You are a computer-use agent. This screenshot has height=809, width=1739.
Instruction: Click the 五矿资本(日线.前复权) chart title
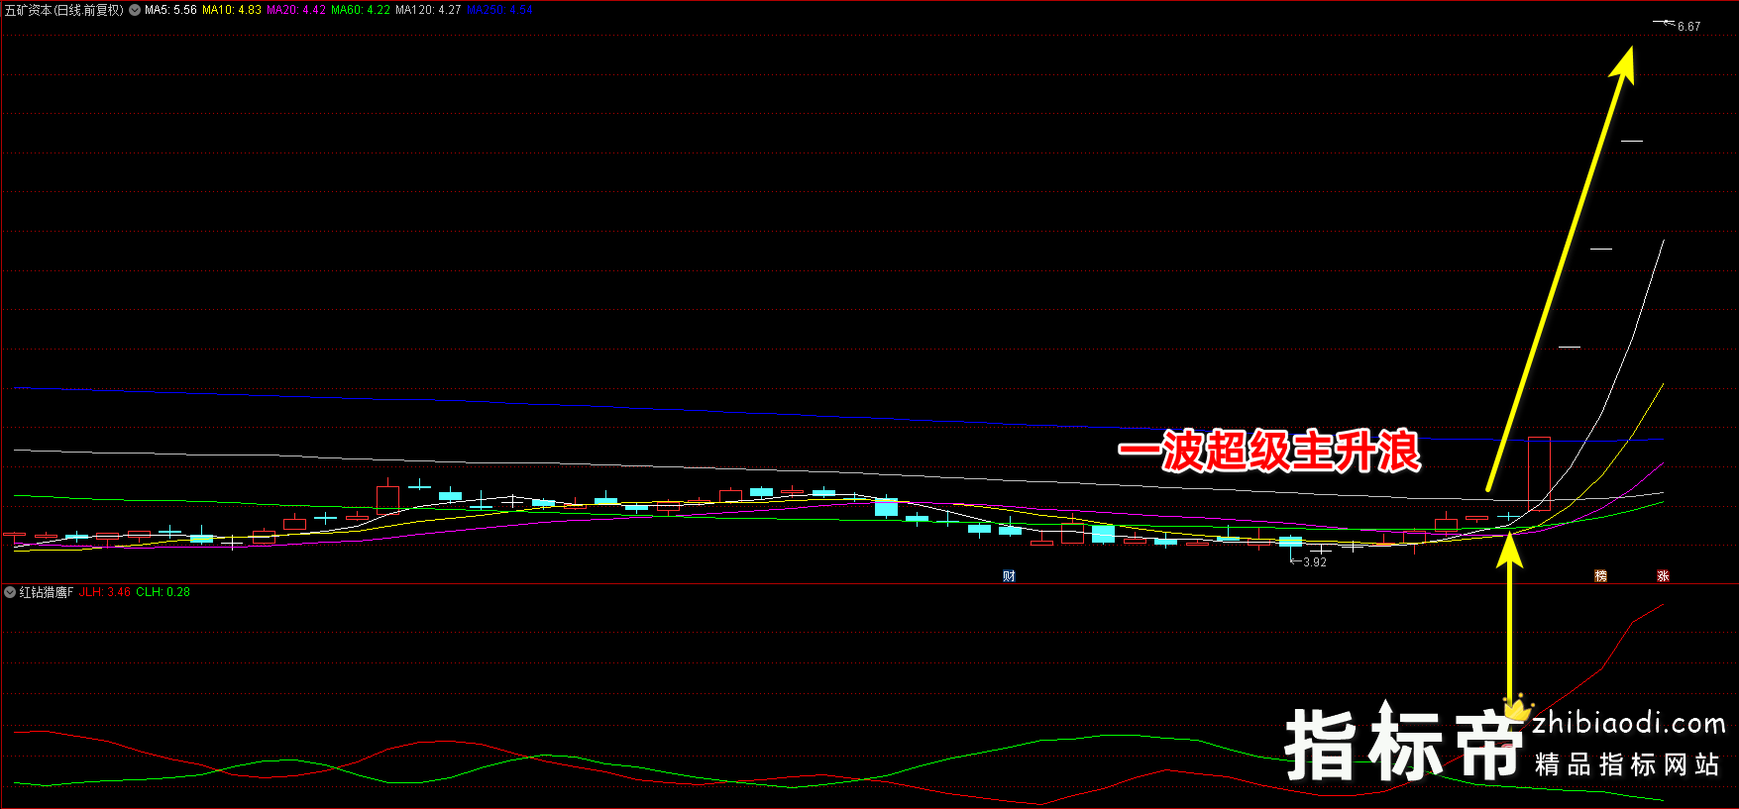pos(64,10)
